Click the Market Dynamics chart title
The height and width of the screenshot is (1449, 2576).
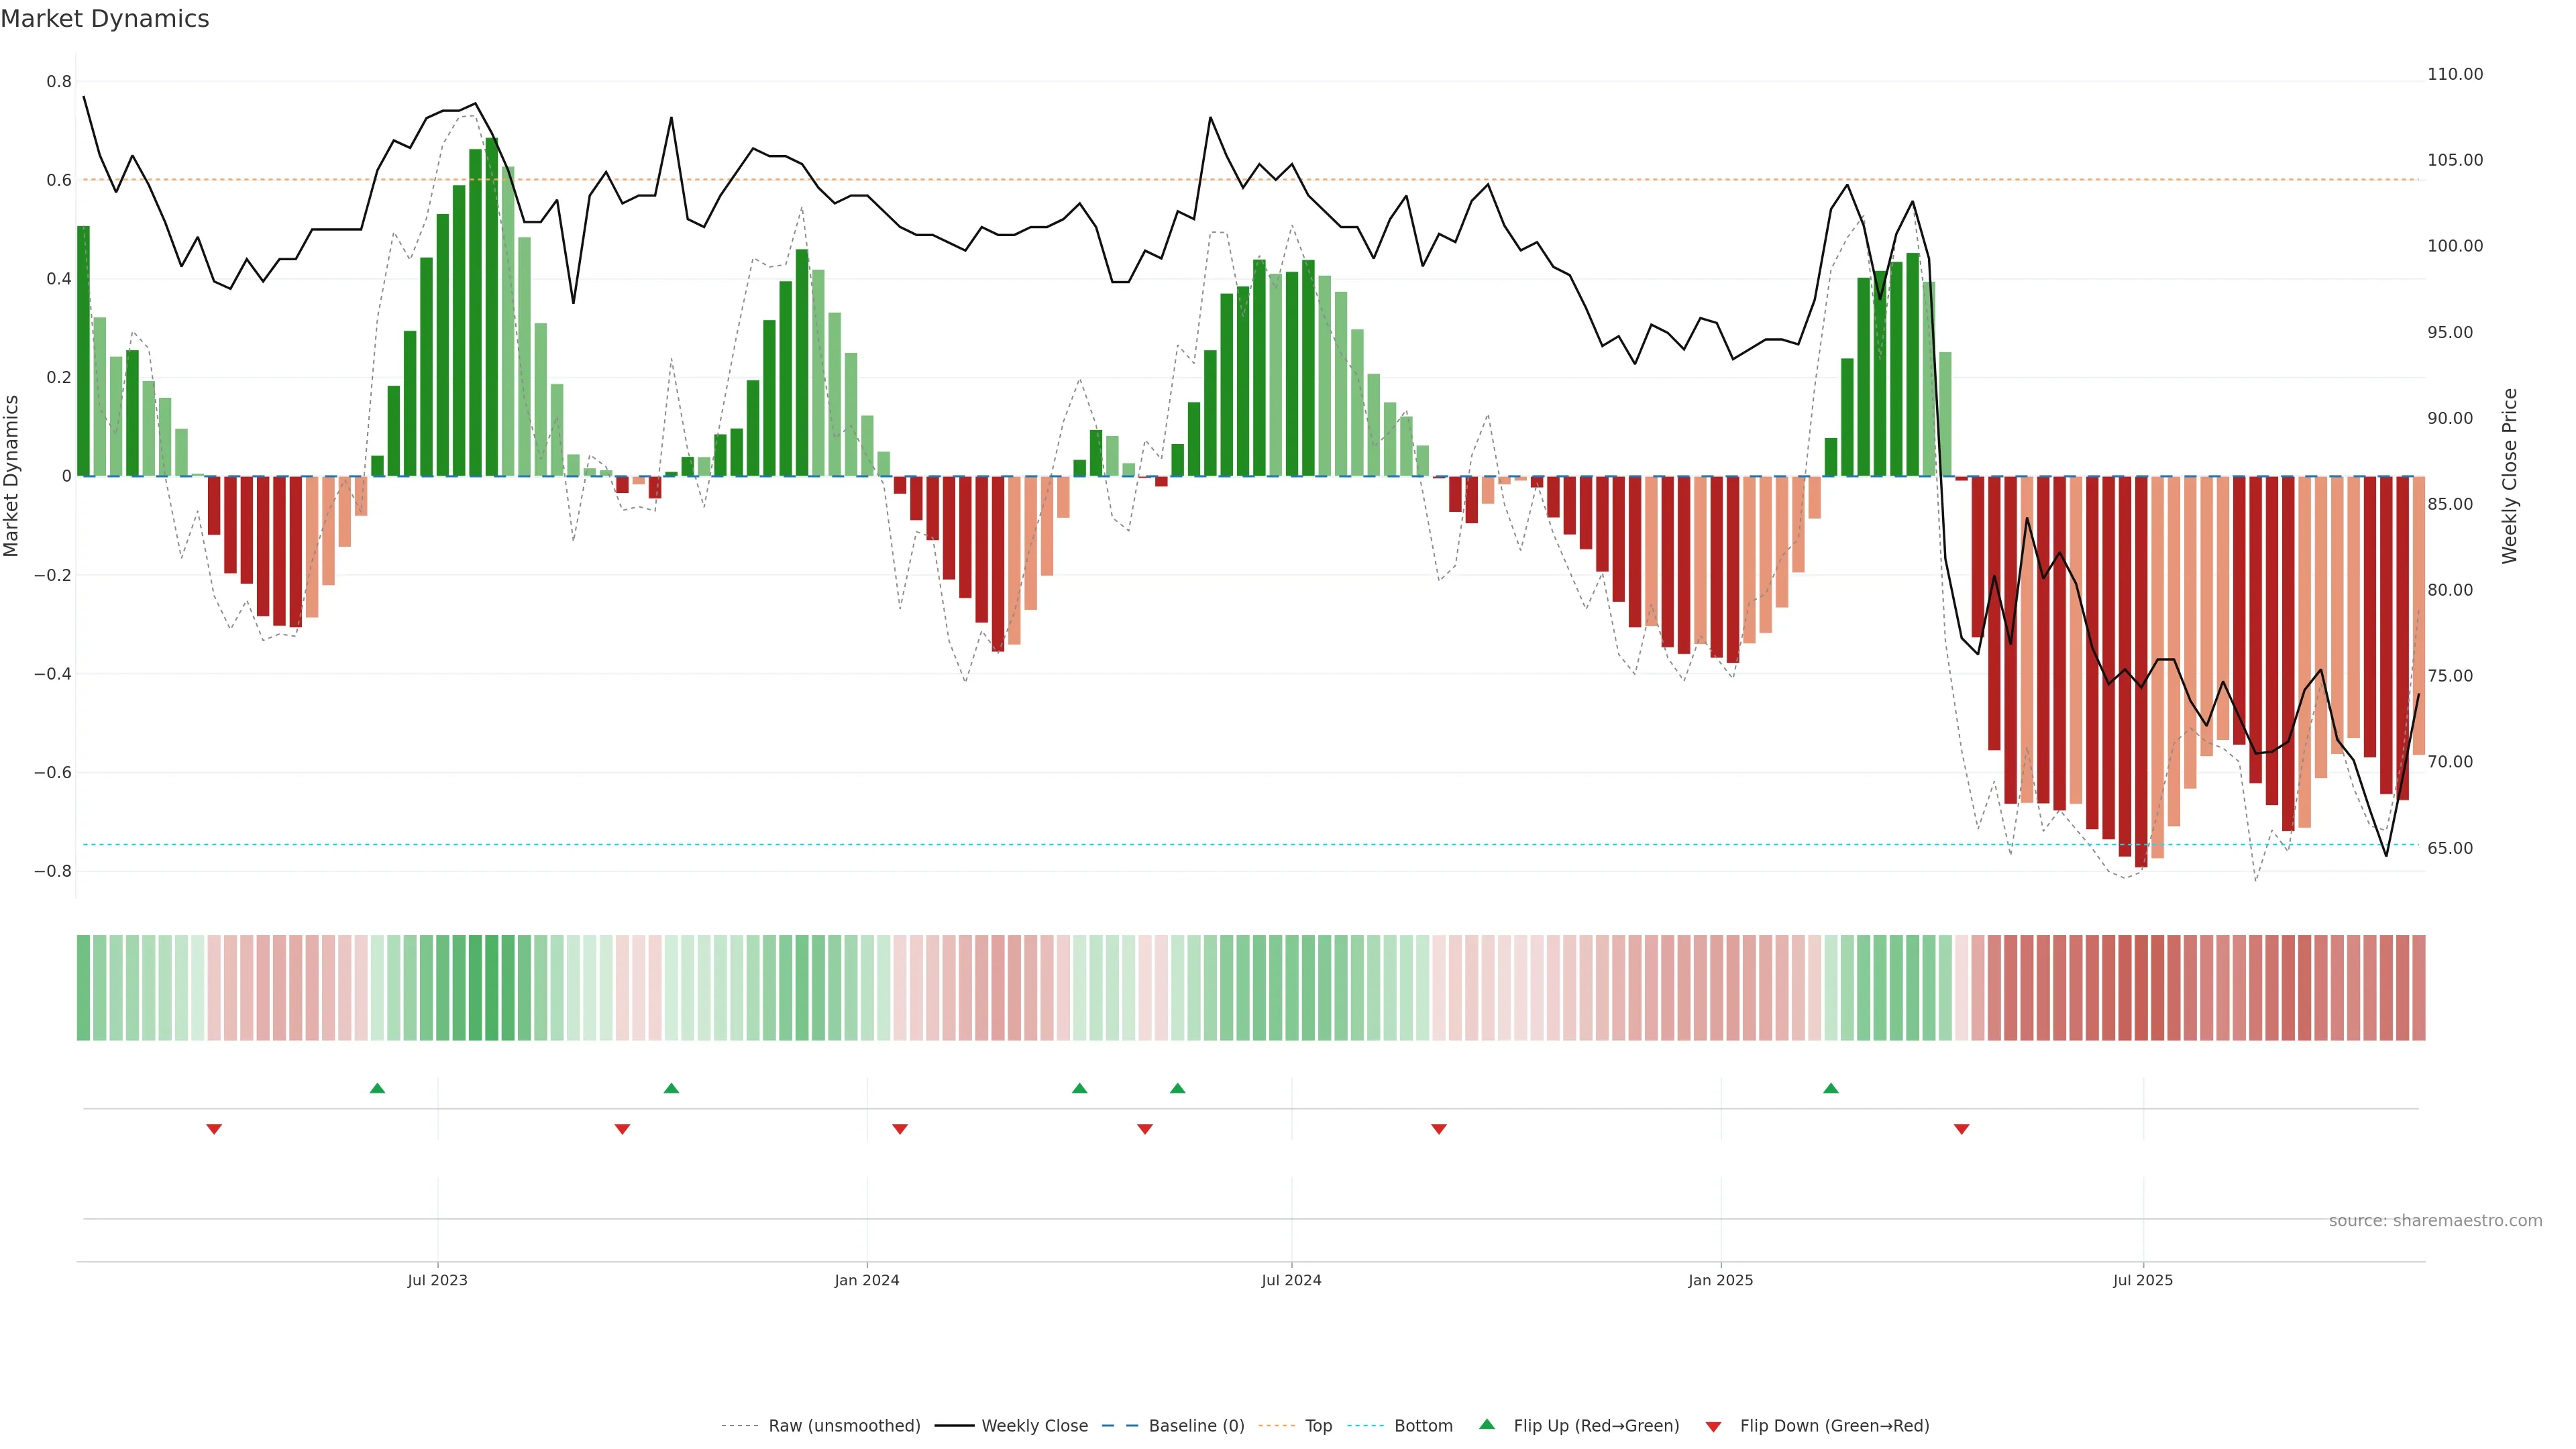coord(105,19)
